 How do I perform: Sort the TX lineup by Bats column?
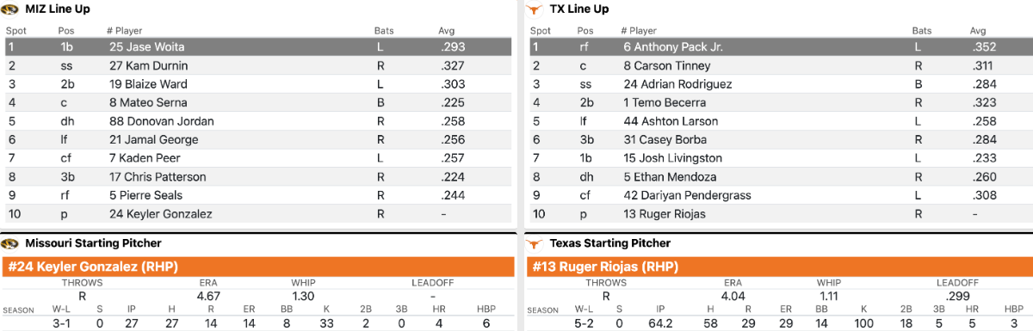coord(921,30)
